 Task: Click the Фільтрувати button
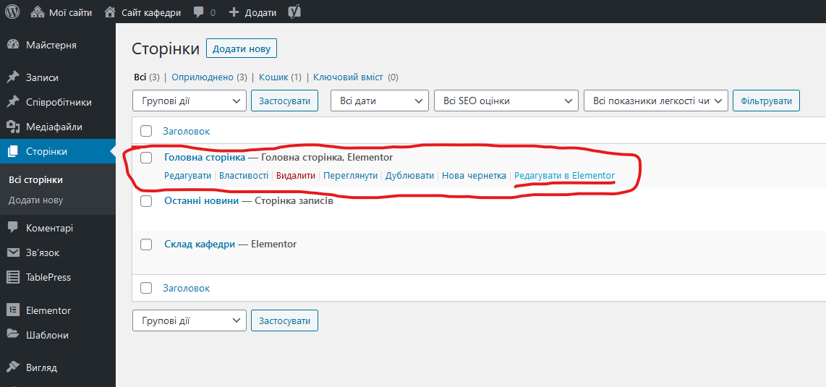click(767, 101)
